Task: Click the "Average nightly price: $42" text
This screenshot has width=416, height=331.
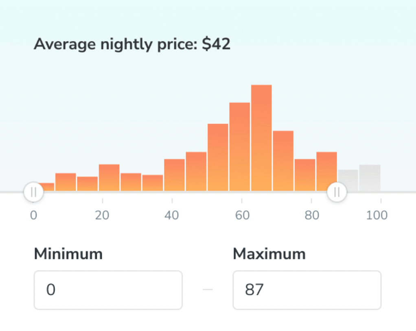Action: (132, 44)
